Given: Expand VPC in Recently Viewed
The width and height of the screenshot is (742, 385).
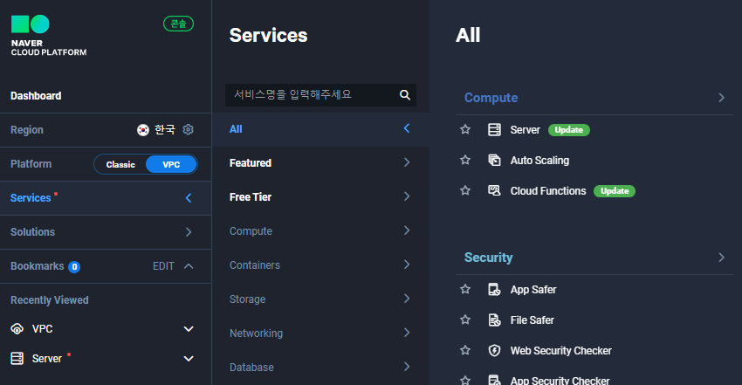Looking at the screenshot, I should coord(189,329).
